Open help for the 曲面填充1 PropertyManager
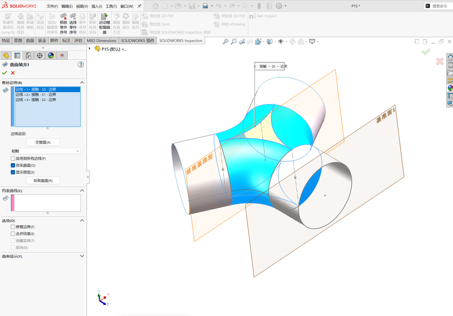The width and height of the screenshot is (453, 316). pyautogui.click(x=81, y=65)
